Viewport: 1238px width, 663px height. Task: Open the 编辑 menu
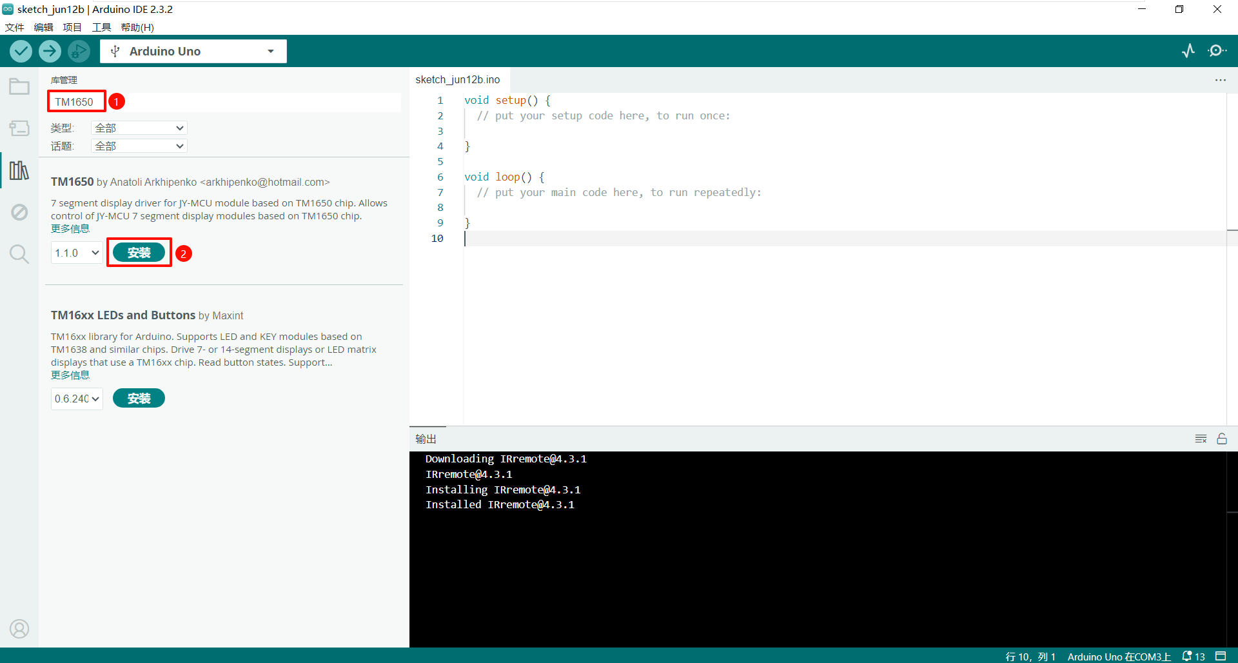(43, 27)
